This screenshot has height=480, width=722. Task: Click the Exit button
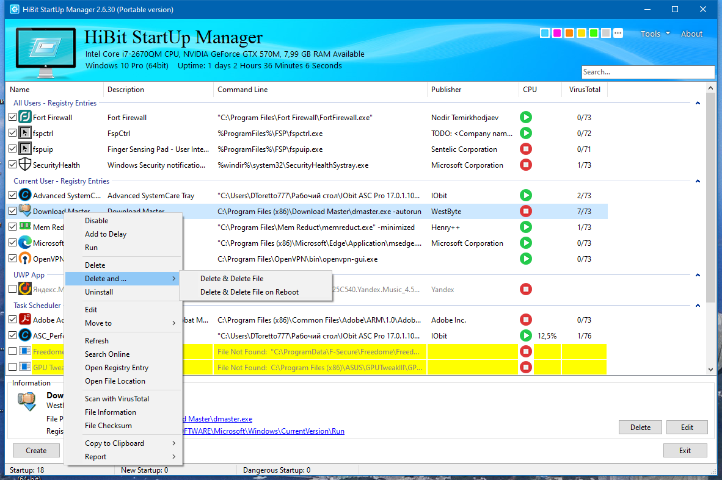pos(685,451)
